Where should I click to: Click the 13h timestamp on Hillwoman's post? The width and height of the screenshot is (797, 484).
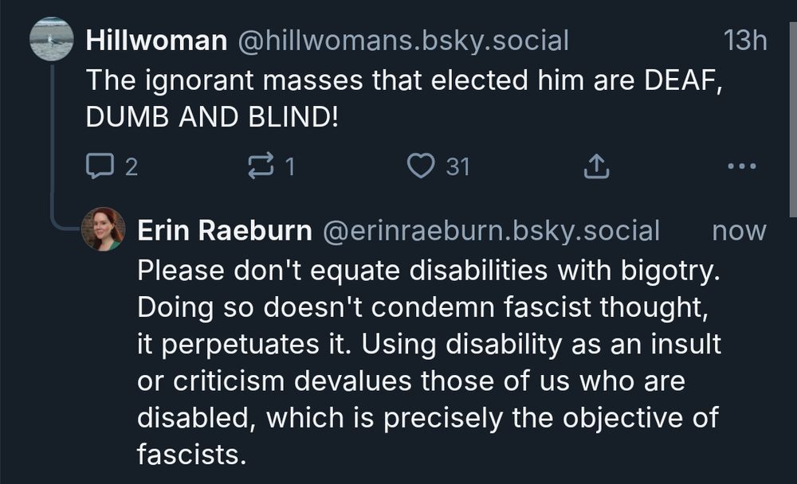[747, 39]
